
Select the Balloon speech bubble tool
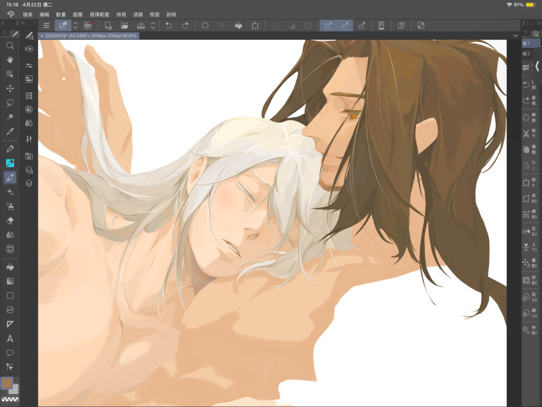pyautogui.click(x=10, y=352)
